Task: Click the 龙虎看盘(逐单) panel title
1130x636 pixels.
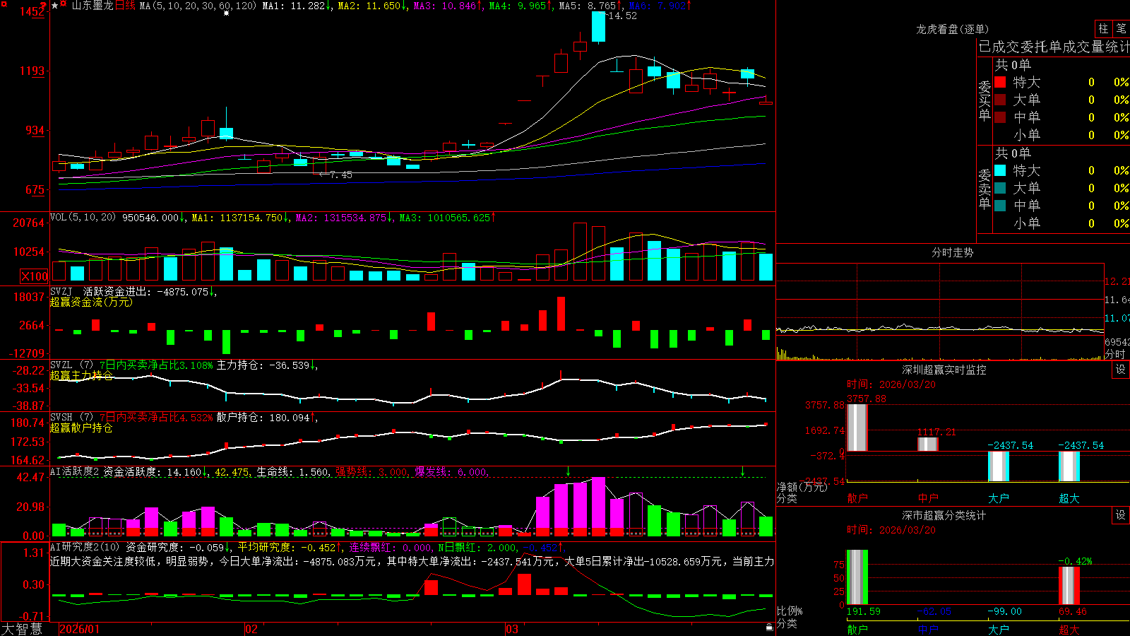Action: [x=952, y=29]
